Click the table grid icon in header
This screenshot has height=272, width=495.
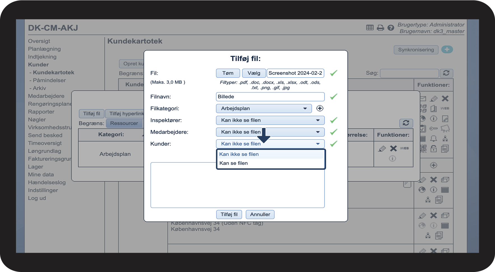[370, 27]
